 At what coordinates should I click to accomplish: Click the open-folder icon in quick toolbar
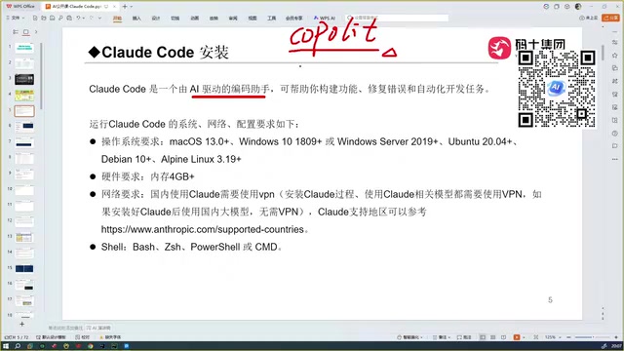(43, 18)
